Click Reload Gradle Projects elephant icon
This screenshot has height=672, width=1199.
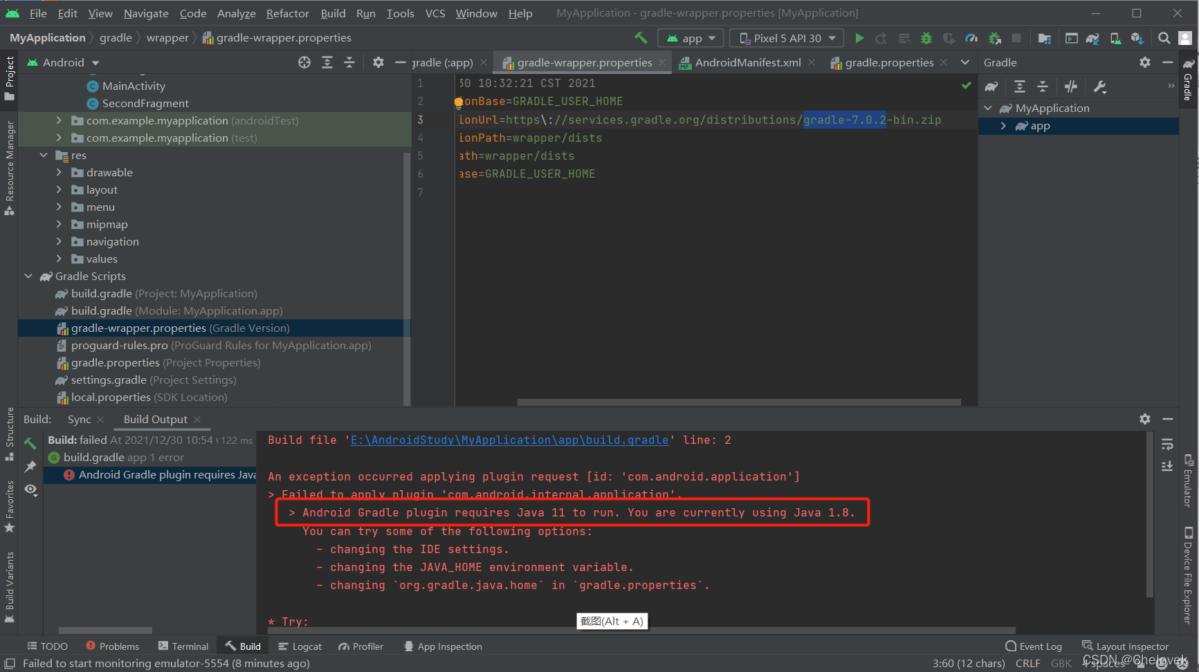pyautogui.click(x=991, y=86)
